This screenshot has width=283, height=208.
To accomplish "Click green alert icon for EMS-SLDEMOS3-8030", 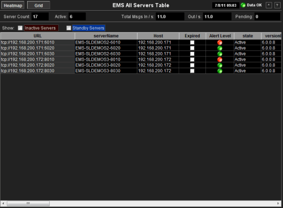I will click(x=220, y=71).
